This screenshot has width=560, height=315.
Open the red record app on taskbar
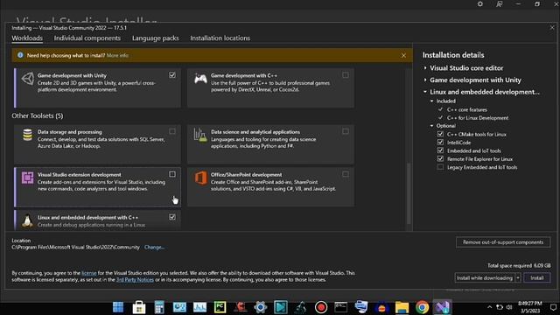[321, 307]
